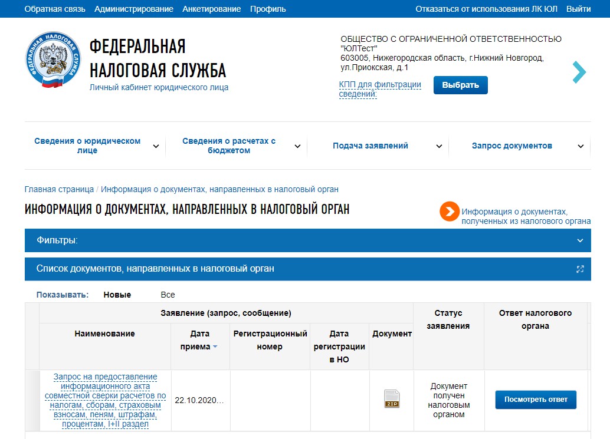Open Администрирование in top bar
The image size is (610, 439).
pos(134,9)
